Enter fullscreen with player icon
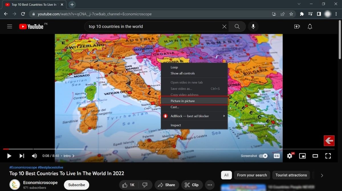 click(328, 156)
